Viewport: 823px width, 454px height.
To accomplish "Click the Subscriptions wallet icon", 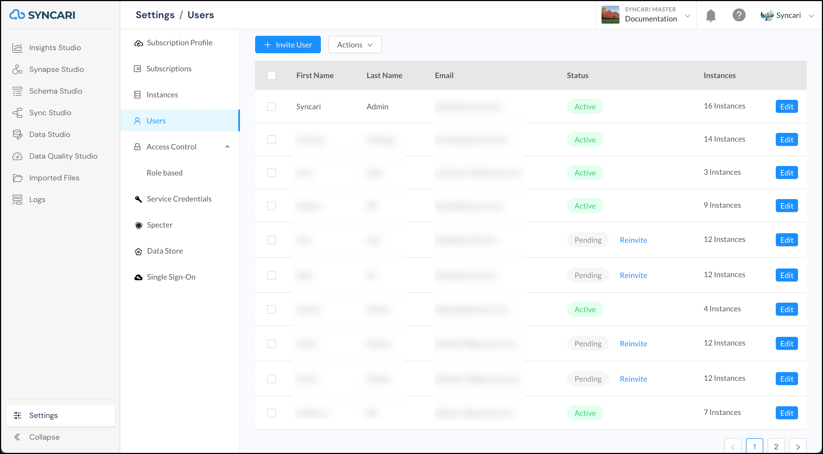I will tap(137, 69).
